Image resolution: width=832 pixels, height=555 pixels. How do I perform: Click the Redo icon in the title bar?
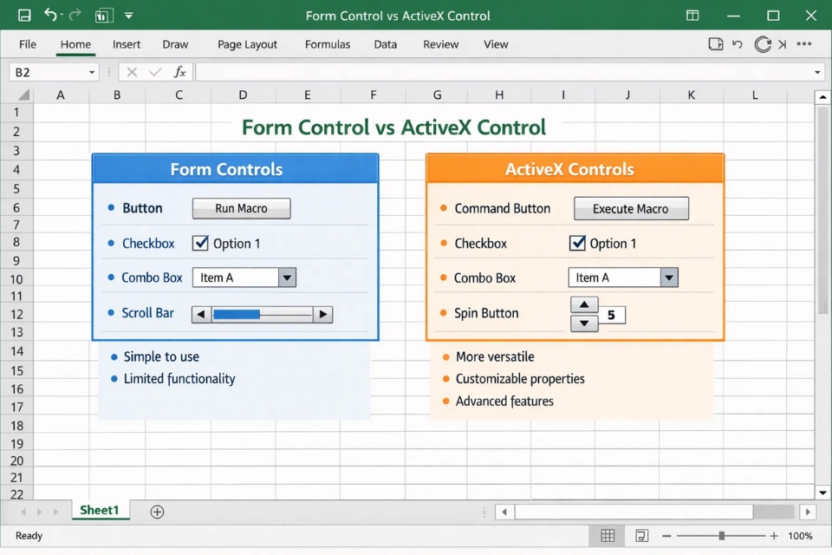(x=75, y=15)
